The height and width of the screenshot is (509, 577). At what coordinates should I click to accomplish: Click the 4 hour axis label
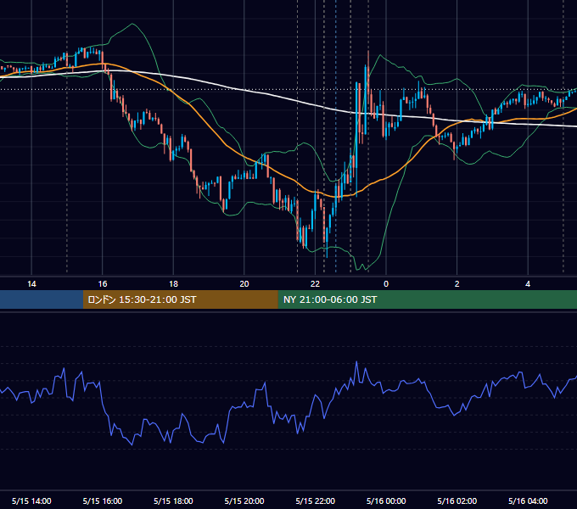pos(528,284)
